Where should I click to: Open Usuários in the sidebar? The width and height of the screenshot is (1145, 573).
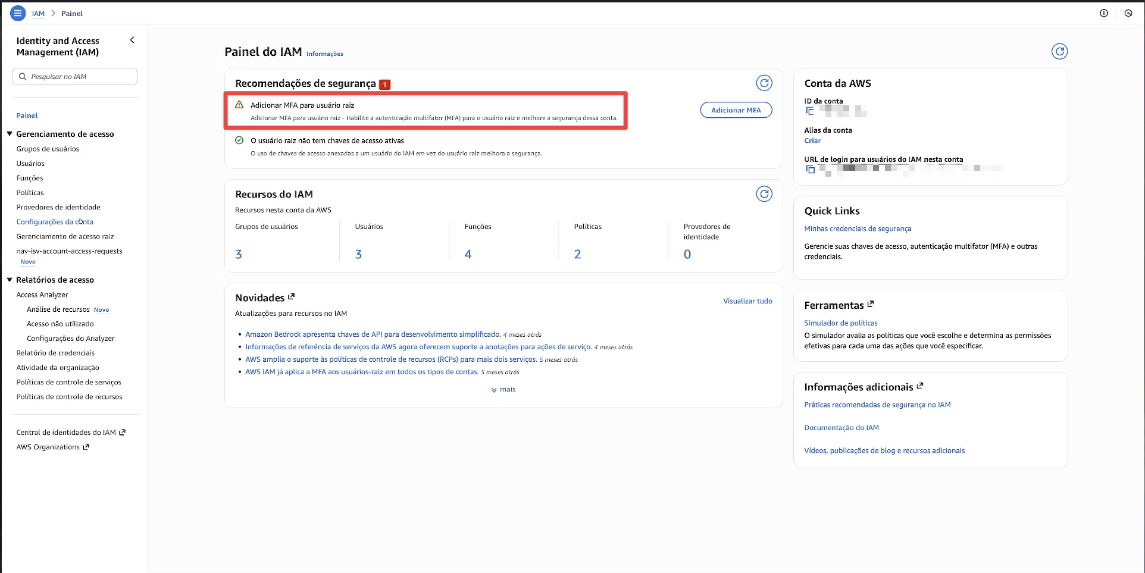click(x=30, y=164)
